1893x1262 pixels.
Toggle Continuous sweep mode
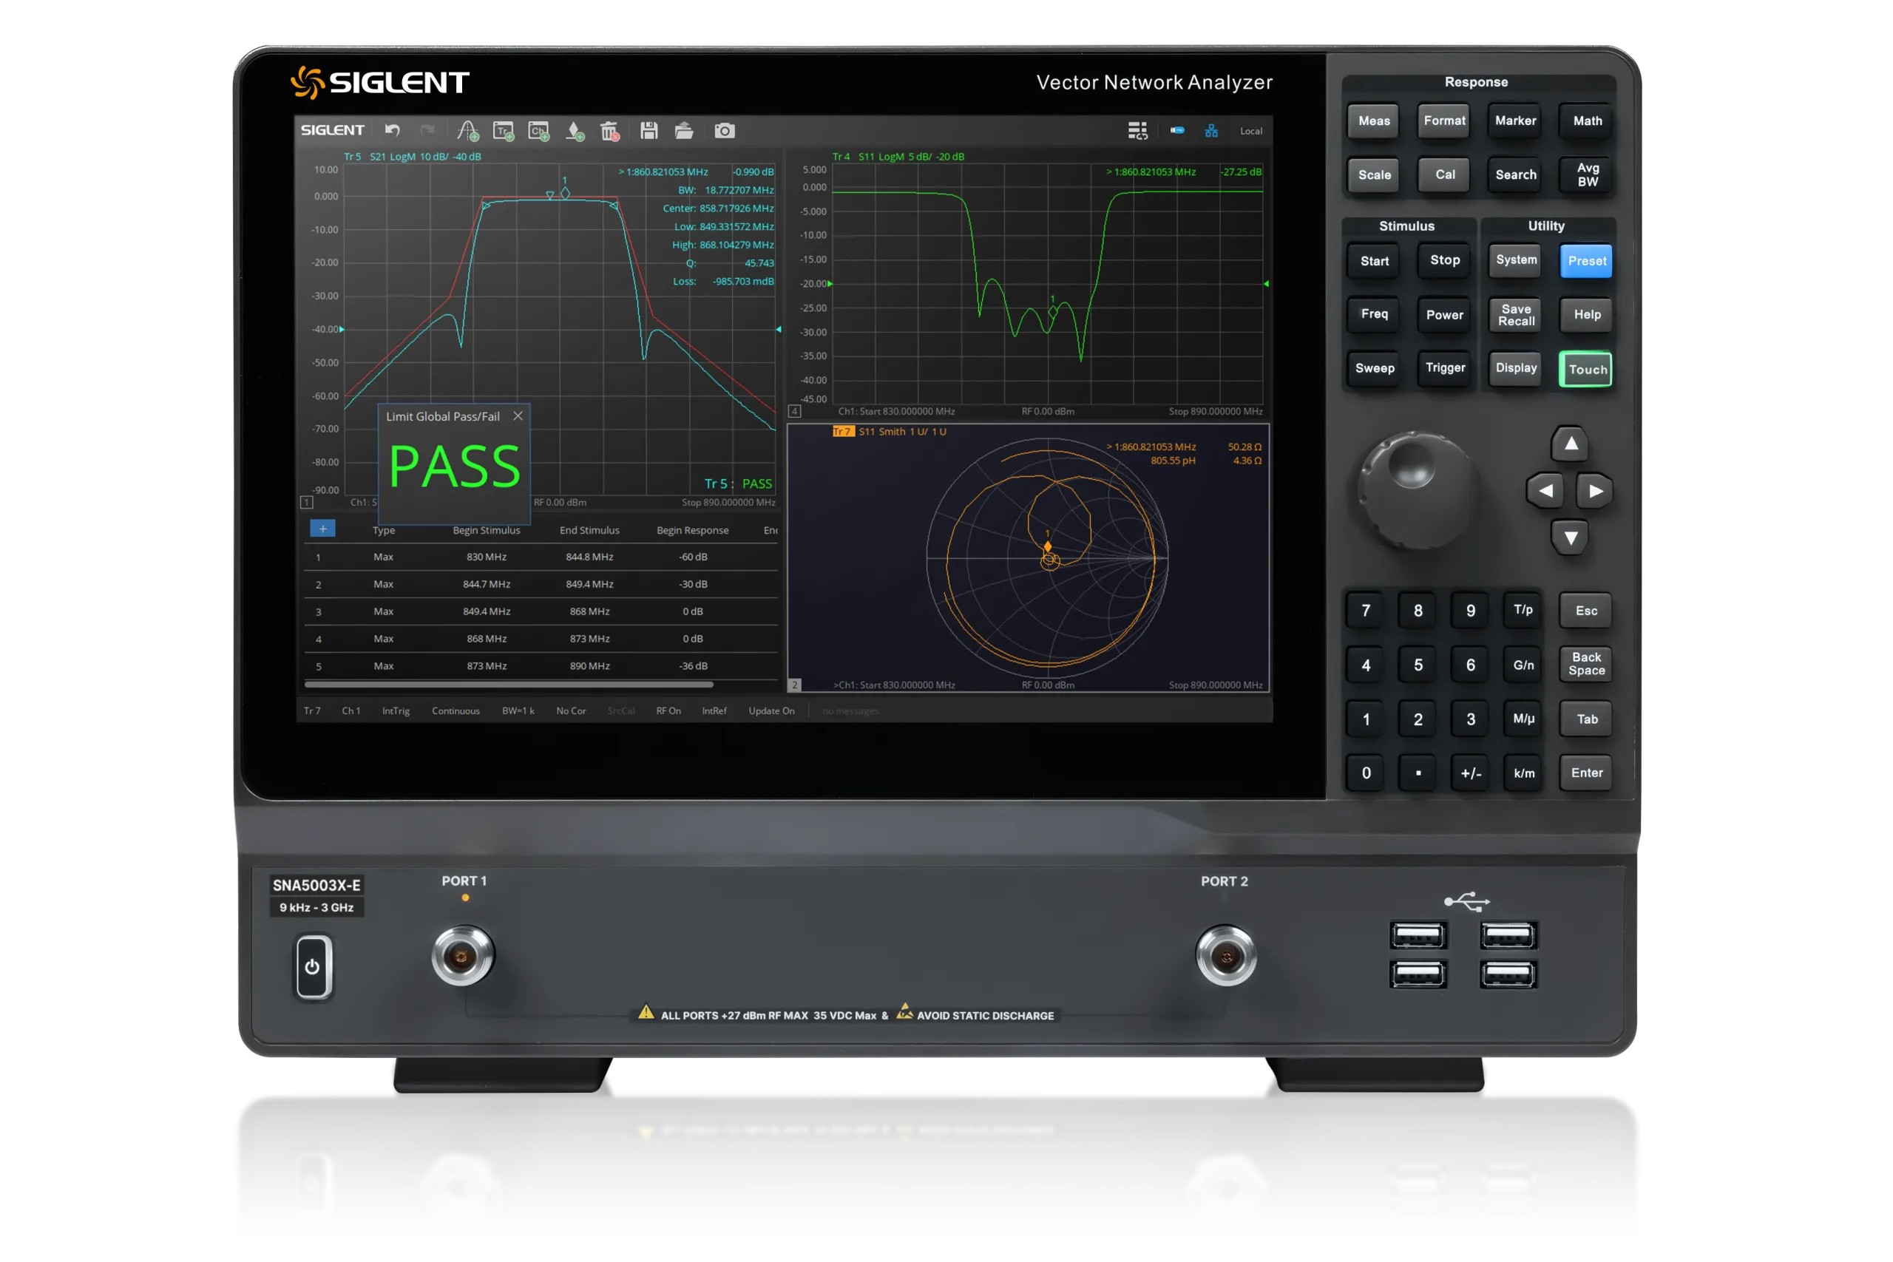456,710
